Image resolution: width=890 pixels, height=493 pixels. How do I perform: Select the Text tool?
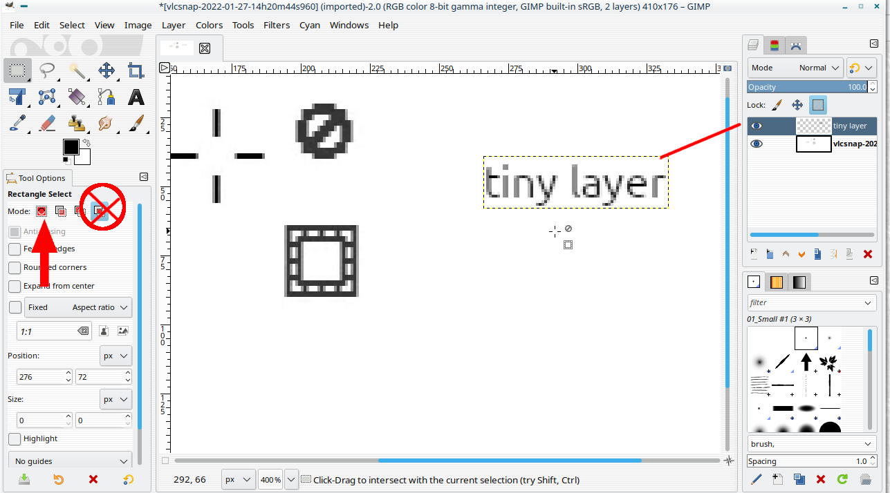136,97
